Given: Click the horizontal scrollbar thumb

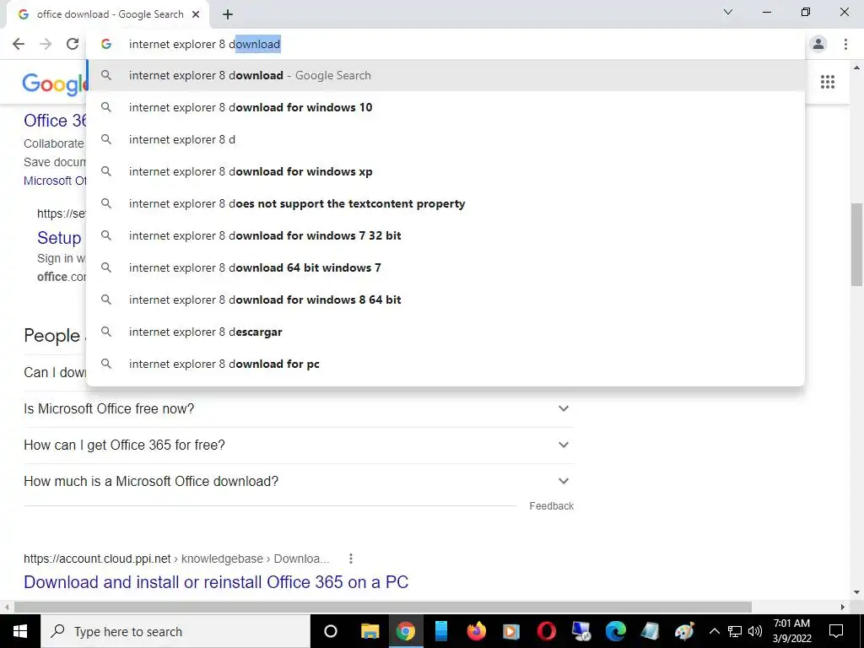Looking at the screenshot, I should [383, 607].
